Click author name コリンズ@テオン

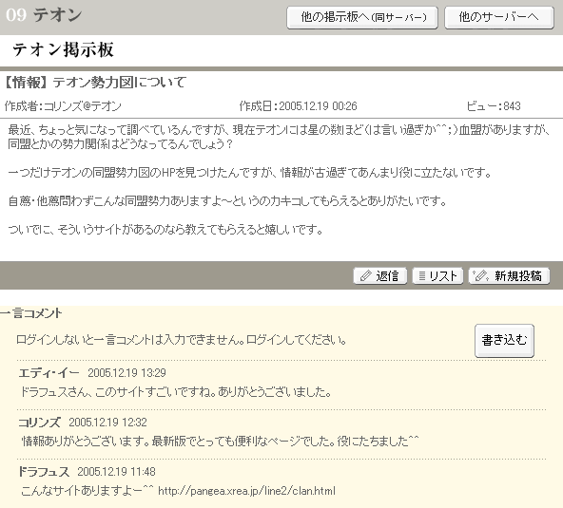point(83,106)
